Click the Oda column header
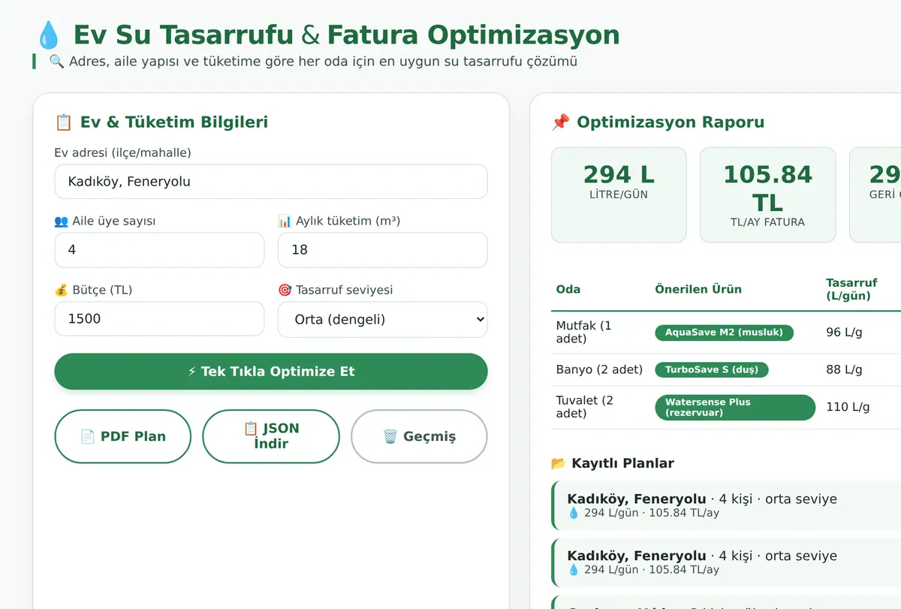The height and width of the screenshot is (609, 901). click(568, 290)
